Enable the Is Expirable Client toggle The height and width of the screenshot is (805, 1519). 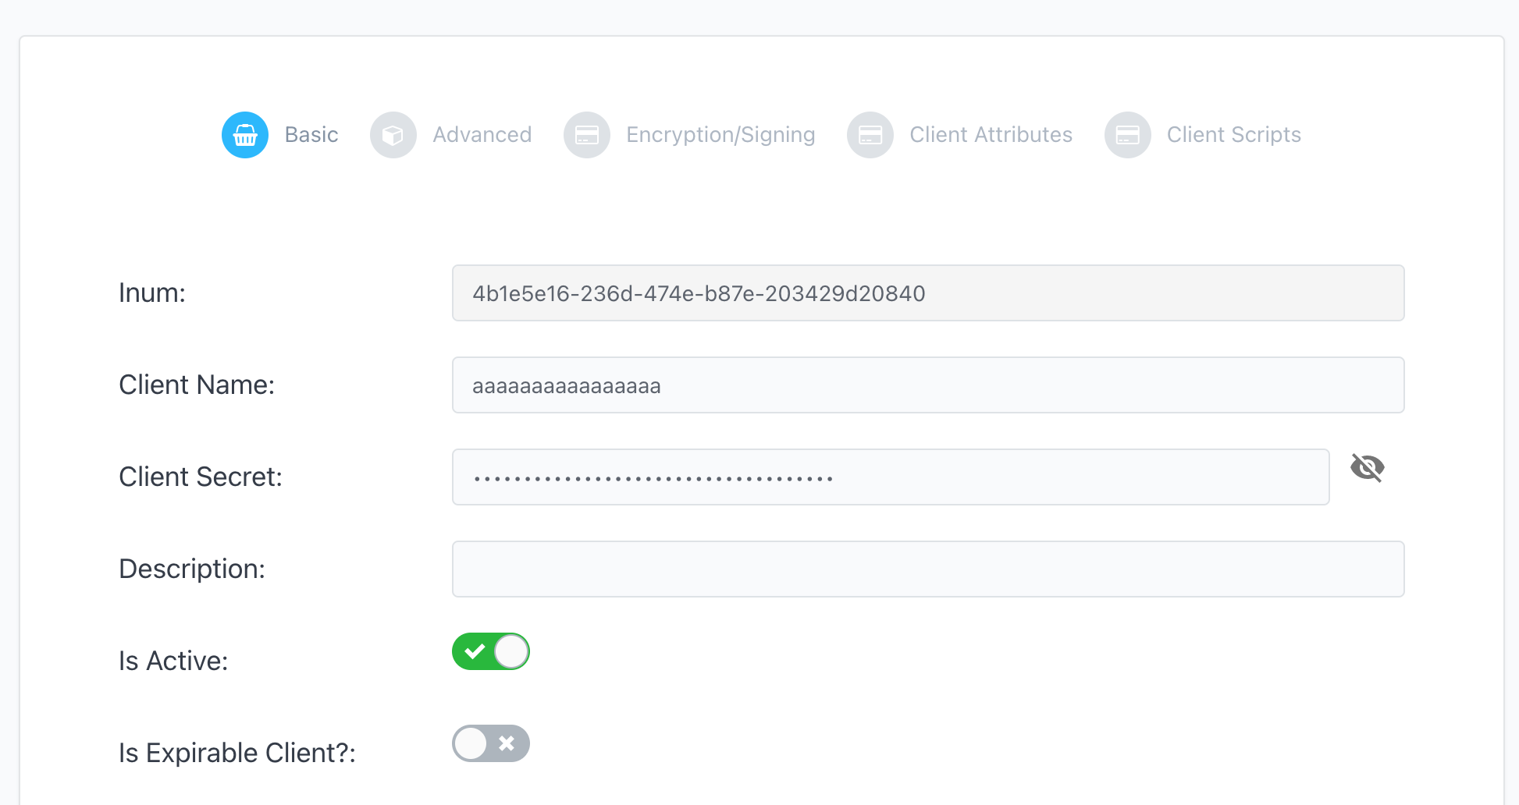(490, 743)
